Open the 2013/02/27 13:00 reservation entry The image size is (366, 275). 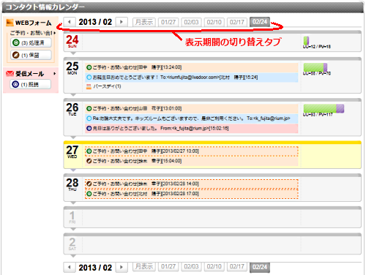tap(192, 151)
